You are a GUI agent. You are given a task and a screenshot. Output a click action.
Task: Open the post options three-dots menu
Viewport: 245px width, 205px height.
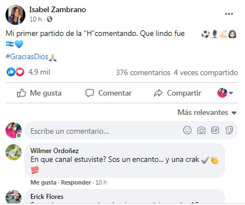pos(229,14)
